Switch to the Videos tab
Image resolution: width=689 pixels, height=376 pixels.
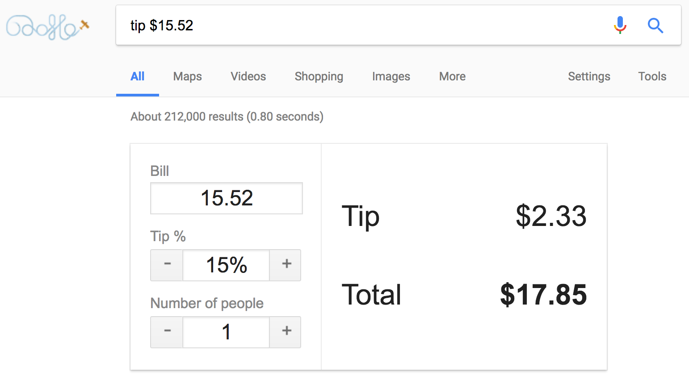[x=248, y=76]
